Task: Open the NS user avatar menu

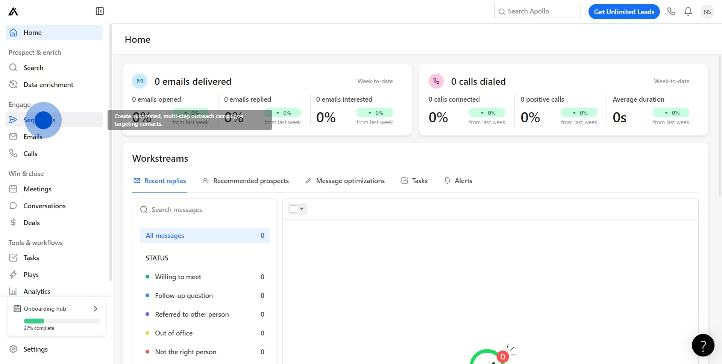Action: pos(707,12)
